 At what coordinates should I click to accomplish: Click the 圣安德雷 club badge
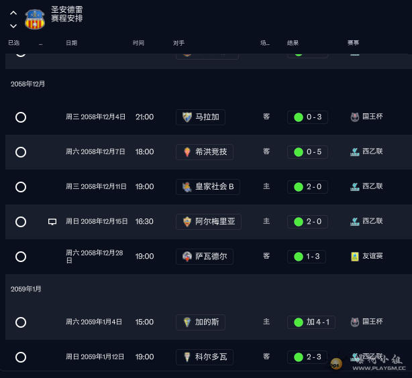click(35, 19)
